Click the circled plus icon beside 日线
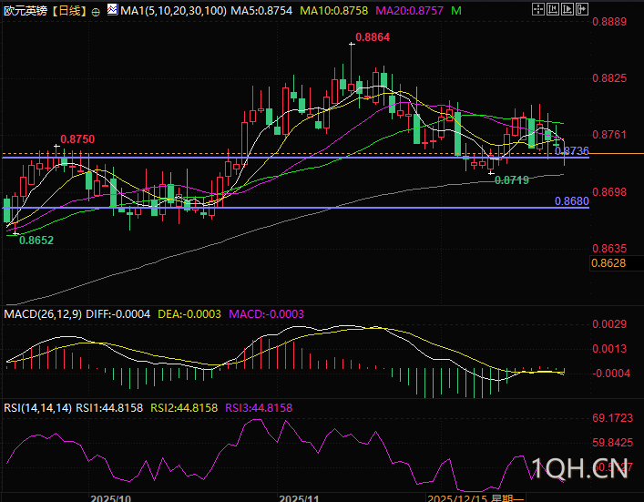644x502 pixels. point(97,11)
